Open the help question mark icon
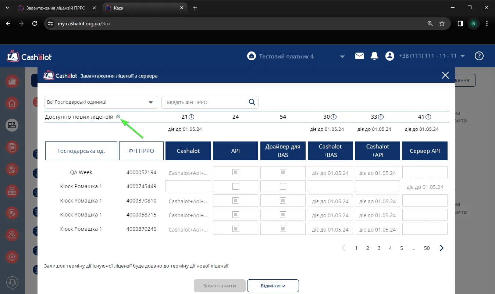This screenshot has height=294, width=495. pos(479,56)
